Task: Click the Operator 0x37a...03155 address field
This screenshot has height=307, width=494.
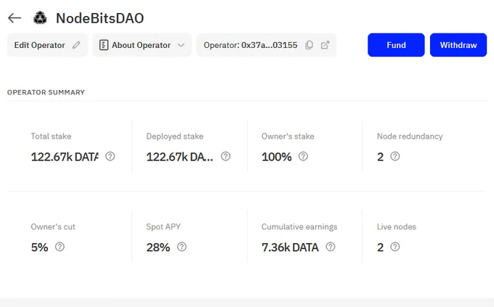Action: pos(267,45)
